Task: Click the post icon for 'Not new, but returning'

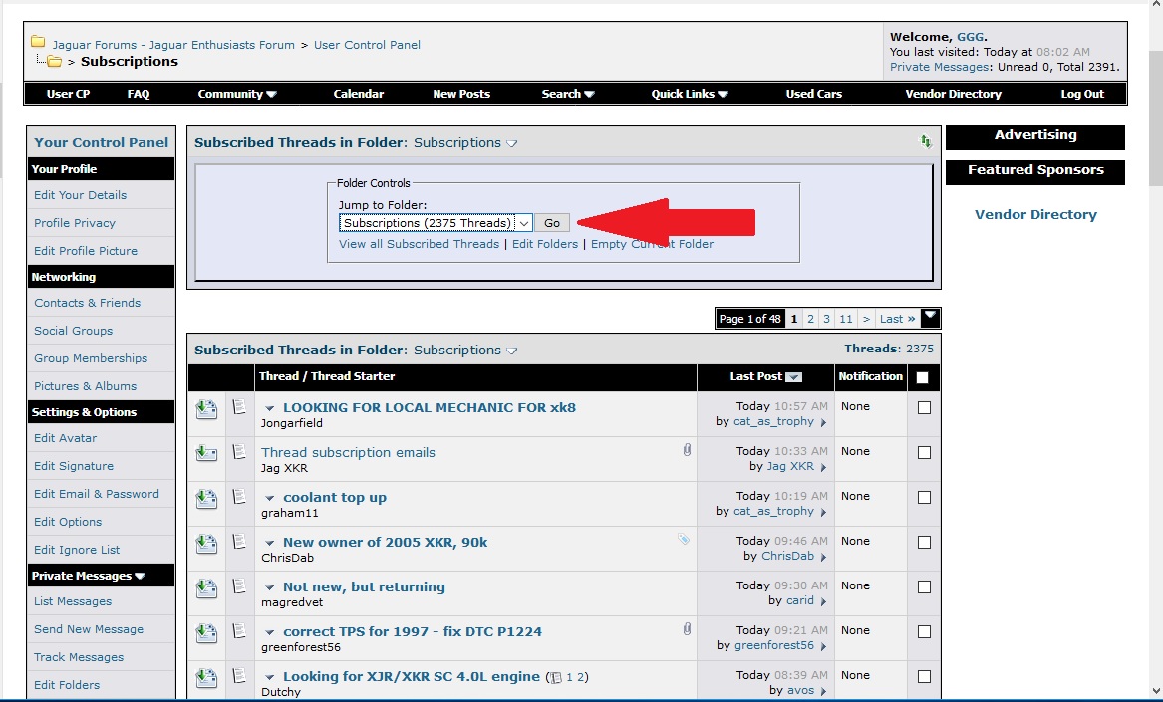Action: coord(239,586)
